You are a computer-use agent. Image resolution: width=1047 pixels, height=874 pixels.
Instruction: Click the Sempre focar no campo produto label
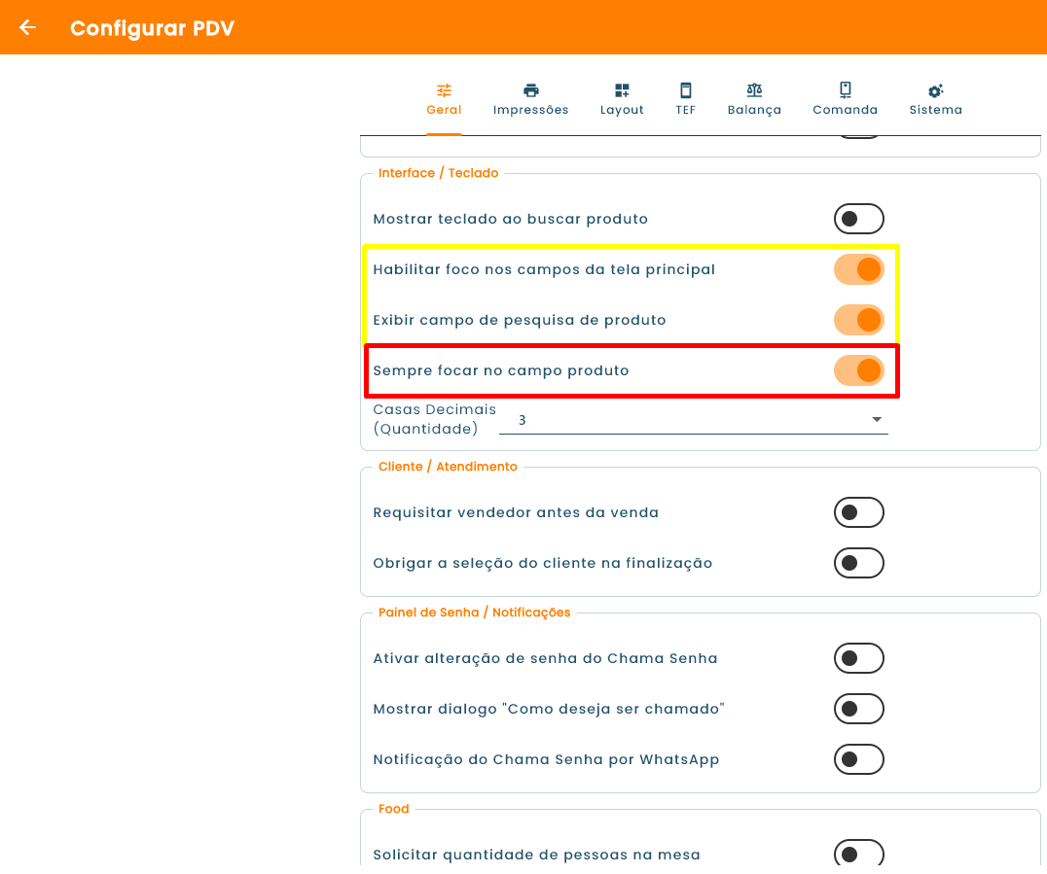(x=501, y=370)
